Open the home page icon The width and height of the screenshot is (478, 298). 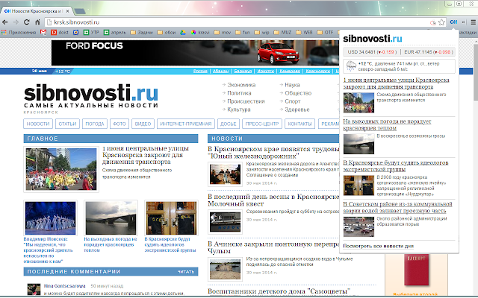point(37,22)
